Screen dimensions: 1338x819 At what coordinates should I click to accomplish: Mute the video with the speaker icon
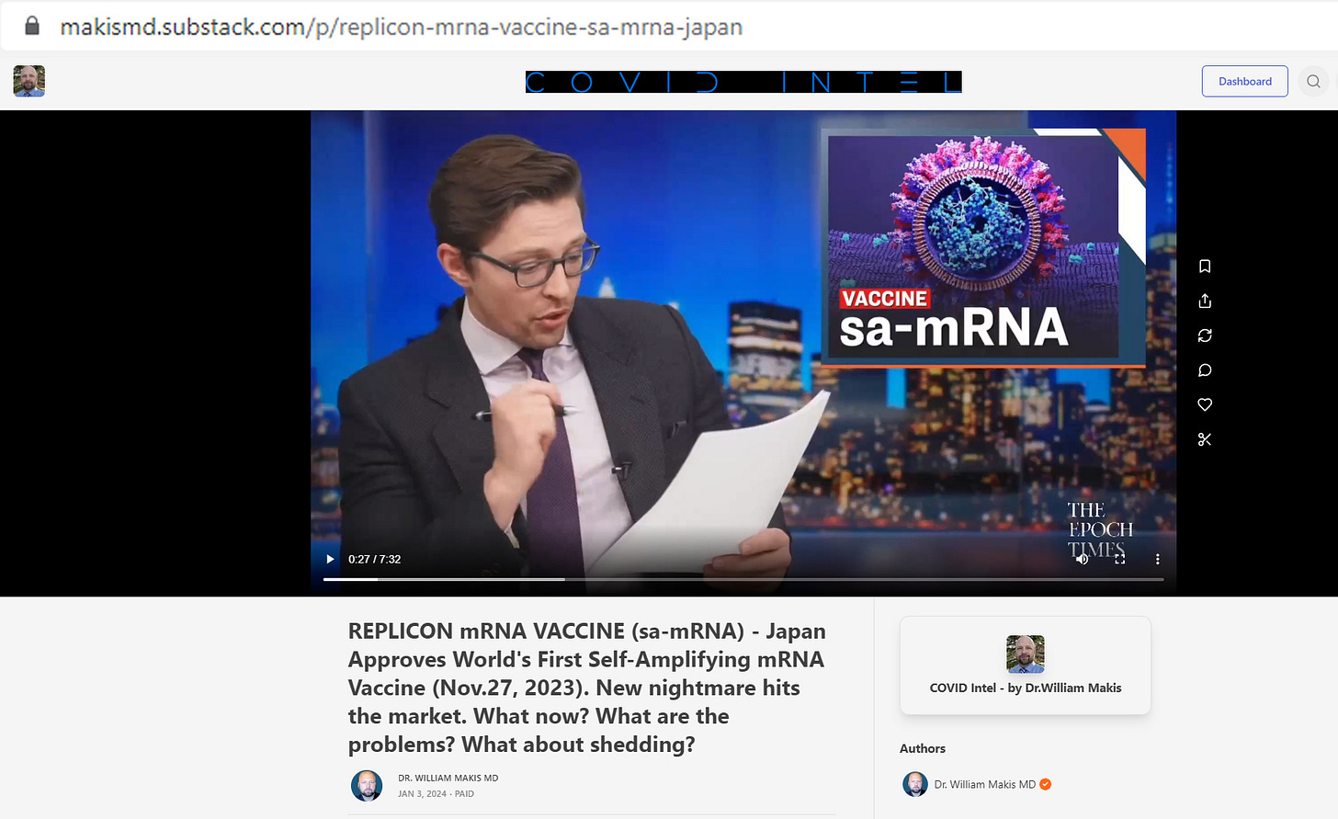[1083, 559]
